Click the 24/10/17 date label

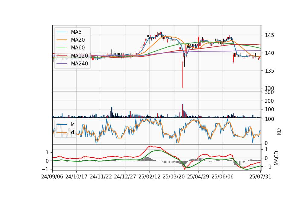tap(76, 177)
